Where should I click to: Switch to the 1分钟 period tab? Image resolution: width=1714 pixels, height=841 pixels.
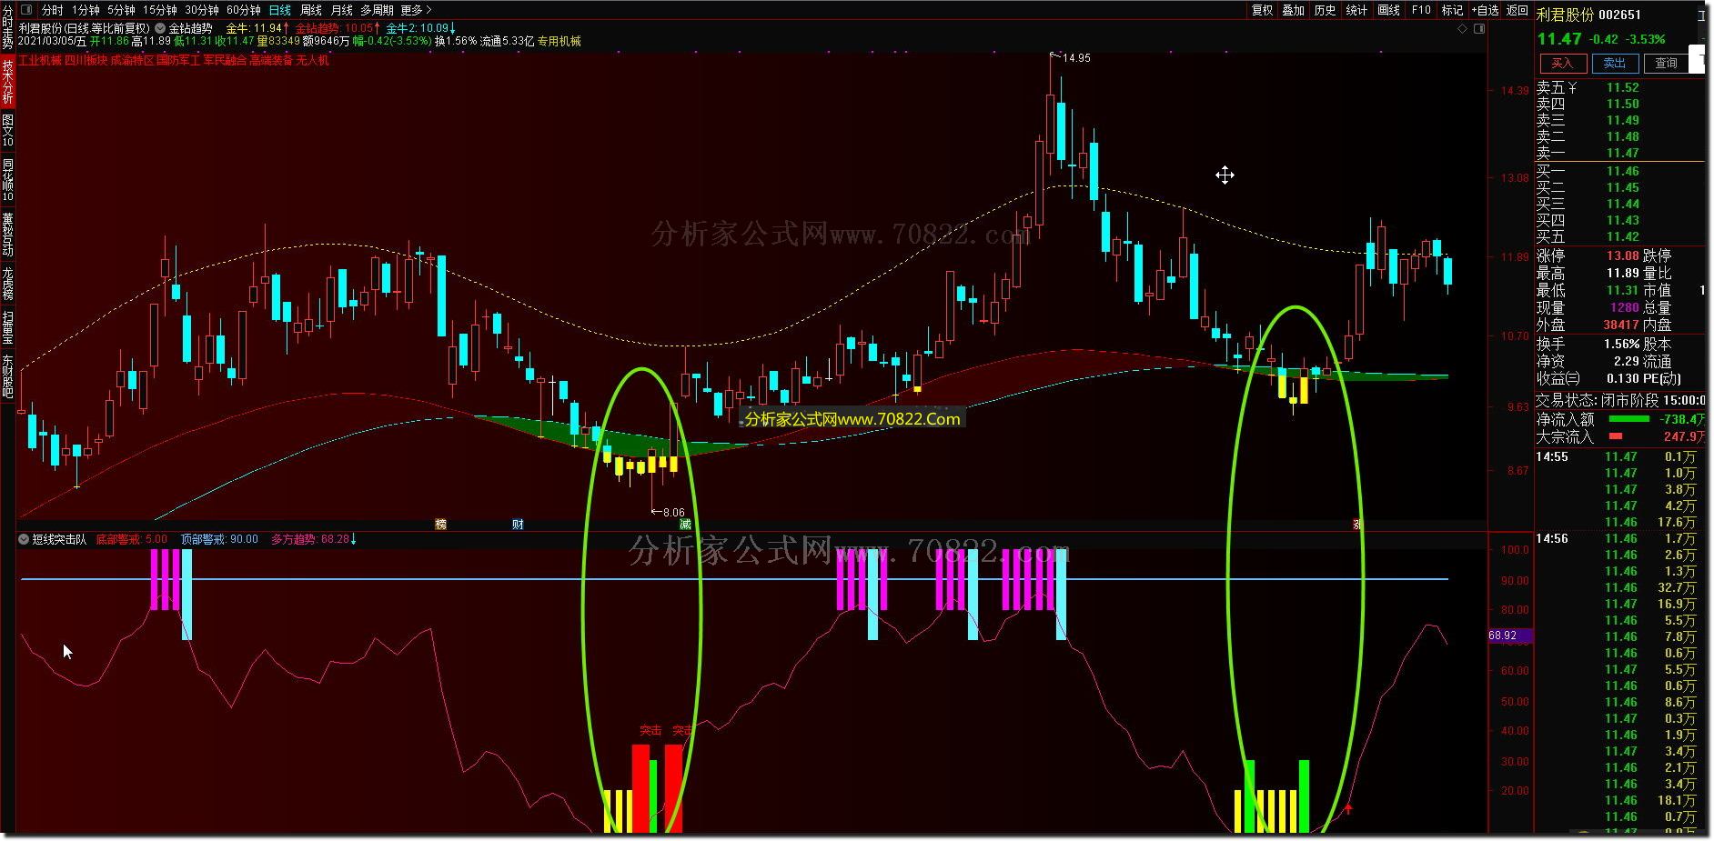(86, 10)
